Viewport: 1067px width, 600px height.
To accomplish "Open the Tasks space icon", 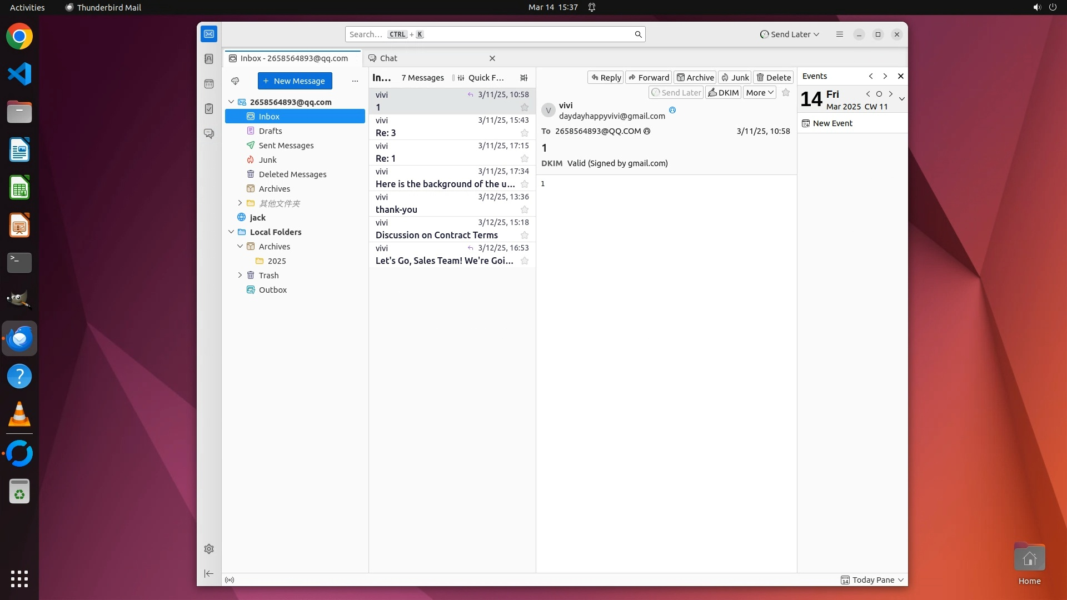I will (209, 109).
